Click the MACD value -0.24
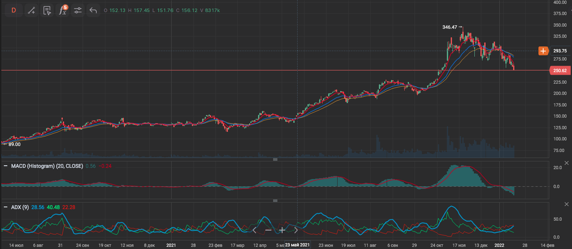Image resolution: width=572 pixels, height=249 pixels. point(106,166)
